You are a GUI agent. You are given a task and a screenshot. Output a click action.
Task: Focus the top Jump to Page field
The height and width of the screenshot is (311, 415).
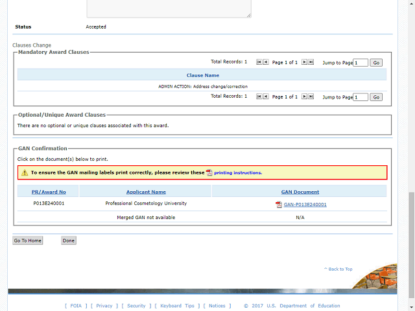(x=361, y=63)
